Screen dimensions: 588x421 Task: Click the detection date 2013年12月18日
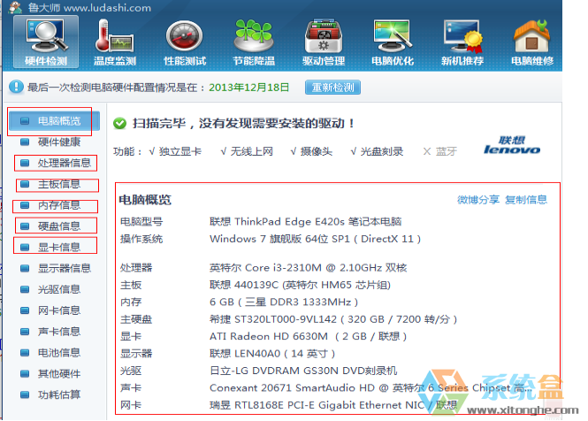[x=249, y=88]
